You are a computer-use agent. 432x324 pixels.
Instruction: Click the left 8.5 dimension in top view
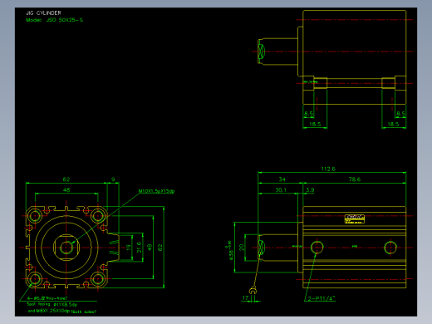(308, 114)
